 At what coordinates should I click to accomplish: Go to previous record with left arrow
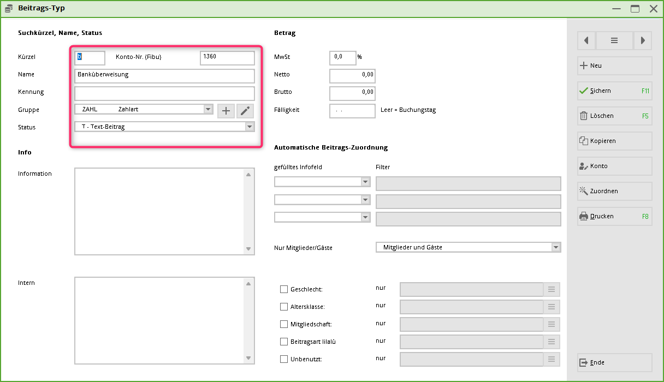click(x=586, y=40)
